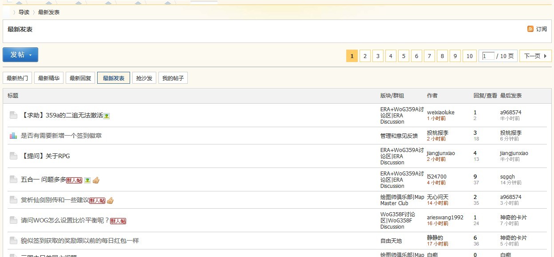Click author 无心问天
The width and height of the screenshot is (554, 257).
(x=438, y=197)
